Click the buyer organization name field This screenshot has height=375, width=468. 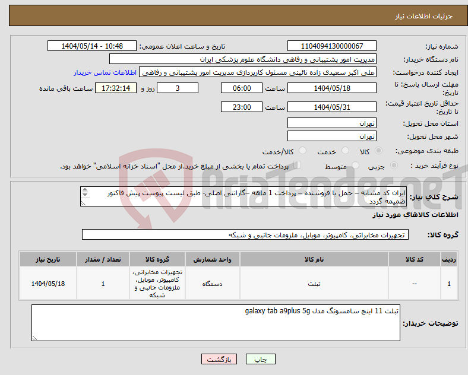[x=243, y=59]
